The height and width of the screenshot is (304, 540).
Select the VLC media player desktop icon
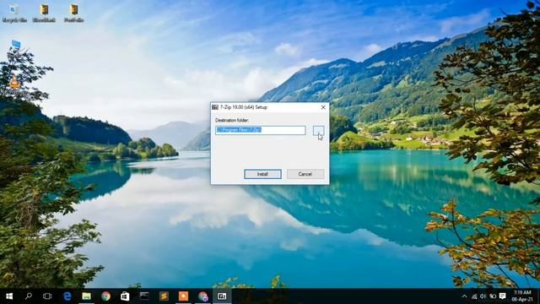point(14,83)
